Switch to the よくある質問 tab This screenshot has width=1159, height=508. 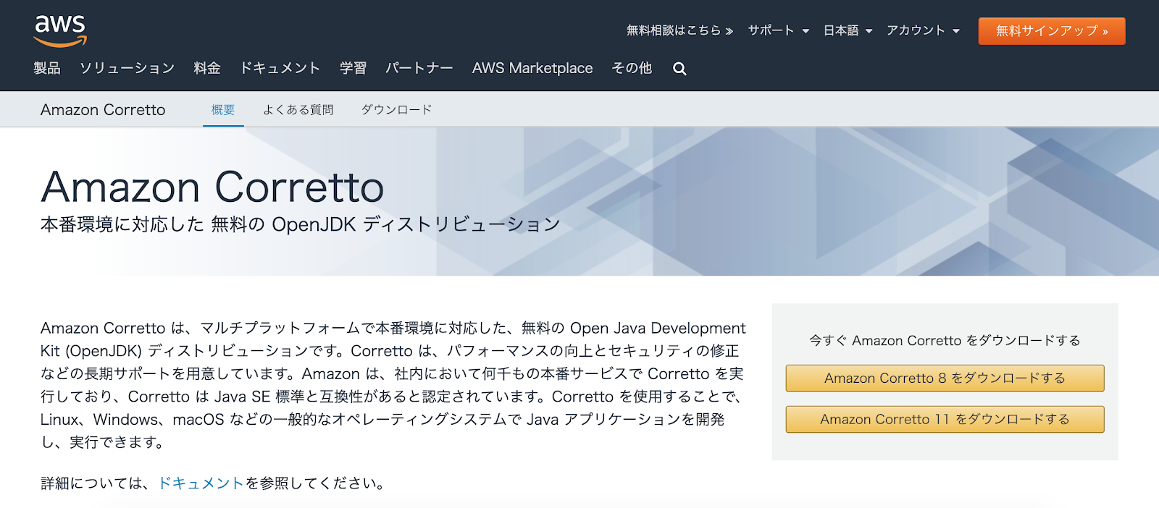click(x=298, y=110)
